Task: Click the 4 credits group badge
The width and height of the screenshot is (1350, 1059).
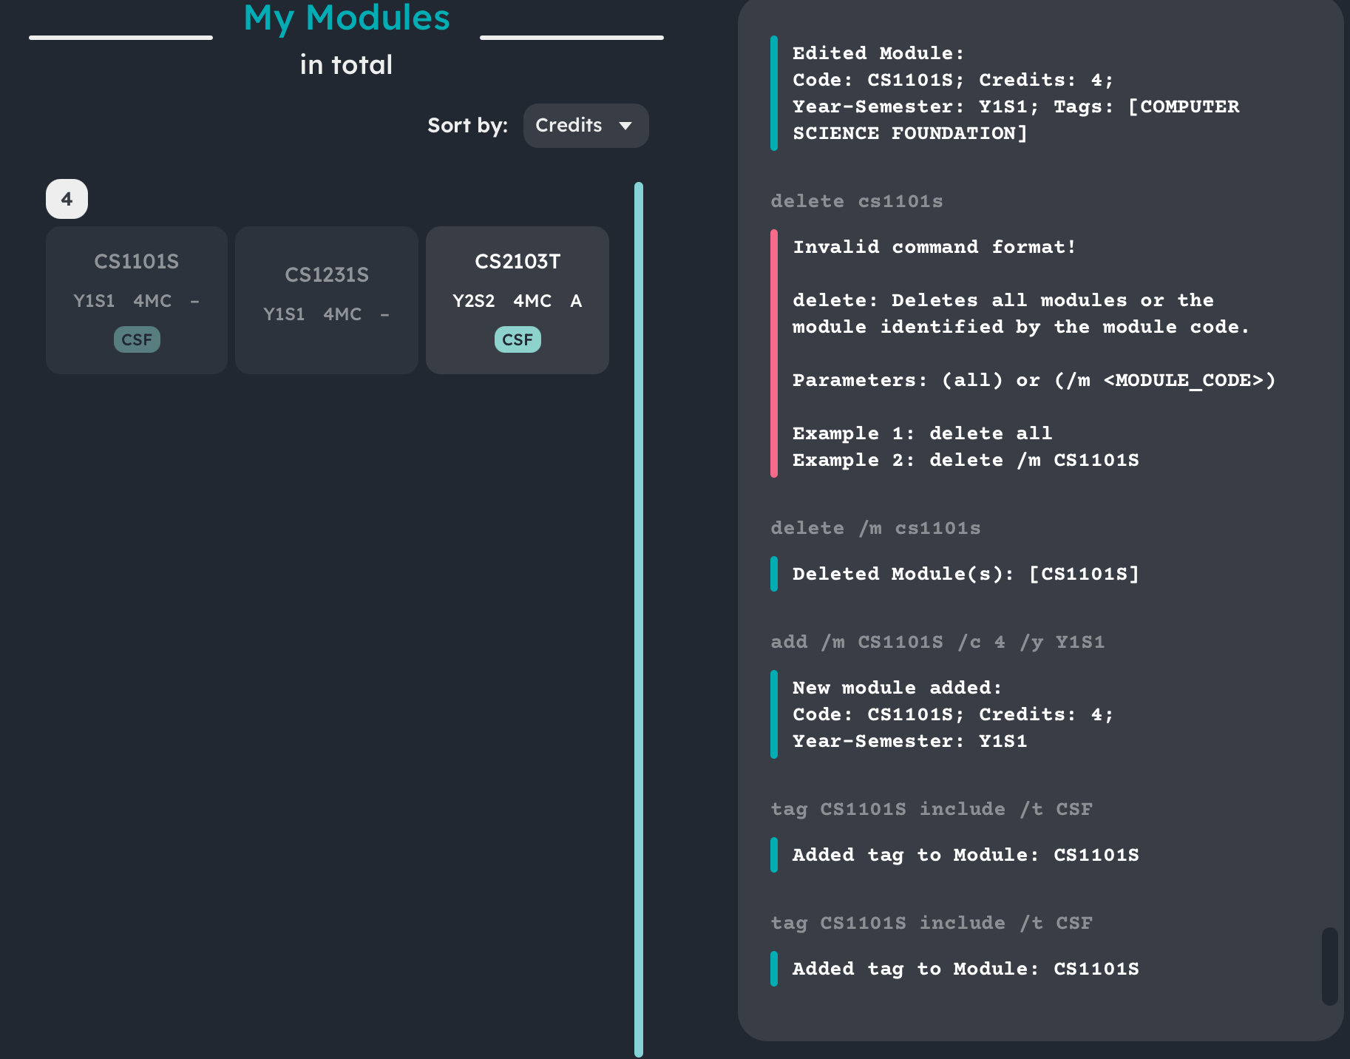Action: [x=67, y=199]
